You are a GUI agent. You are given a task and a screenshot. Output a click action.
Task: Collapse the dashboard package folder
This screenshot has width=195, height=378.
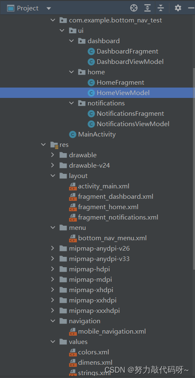(x=71, y=41)
